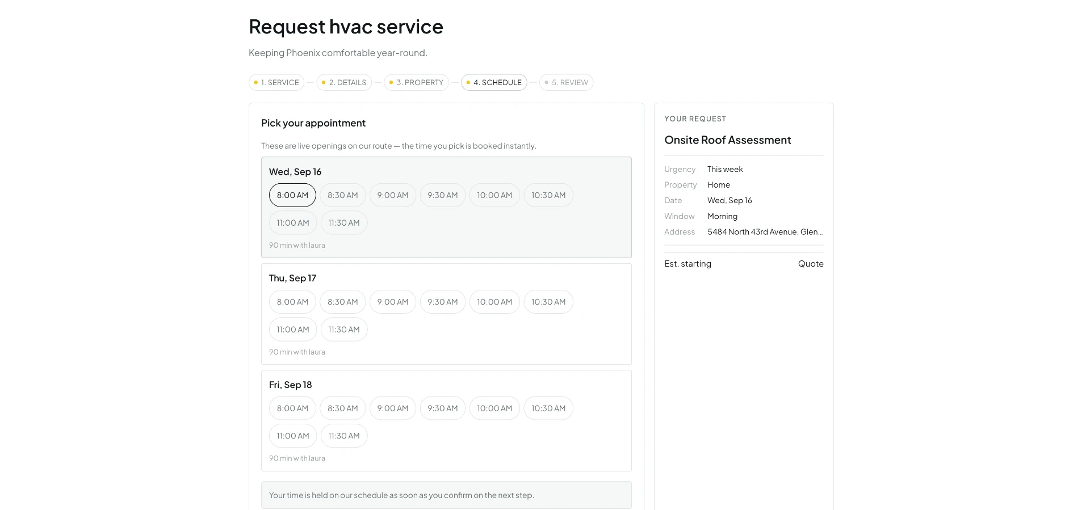Open the 3. PROPERTY step
Image resolution: width=1090 pixels, height=510 pixels.
[416, 82]
